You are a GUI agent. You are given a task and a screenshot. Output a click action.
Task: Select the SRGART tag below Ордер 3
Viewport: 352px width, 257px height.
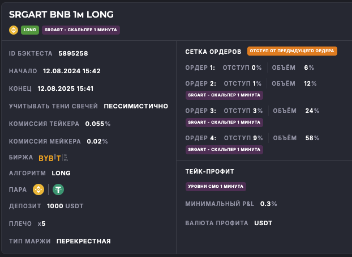coord(224,122)
